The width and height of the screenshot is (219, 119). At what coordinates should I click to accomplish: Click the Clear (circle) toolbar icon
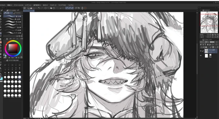(45, 8)
